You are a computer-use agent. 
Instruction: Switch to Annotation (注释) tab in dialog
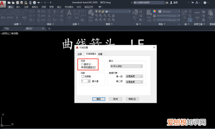pos(80,54)
